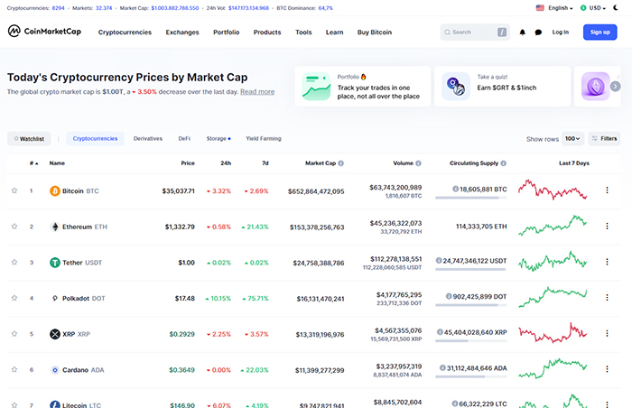Open the CoinMarketCap logo home link
This screenshot has width=632, height=408.
pyautogui.click(x=44, y=31)
